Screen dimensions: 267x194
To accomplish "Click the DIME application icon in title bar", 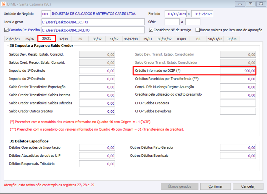I will pos(3,4).
